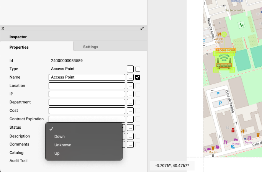Toggle the checkbox beside Type row
This screenshot has width=262, height=172.
138,69
